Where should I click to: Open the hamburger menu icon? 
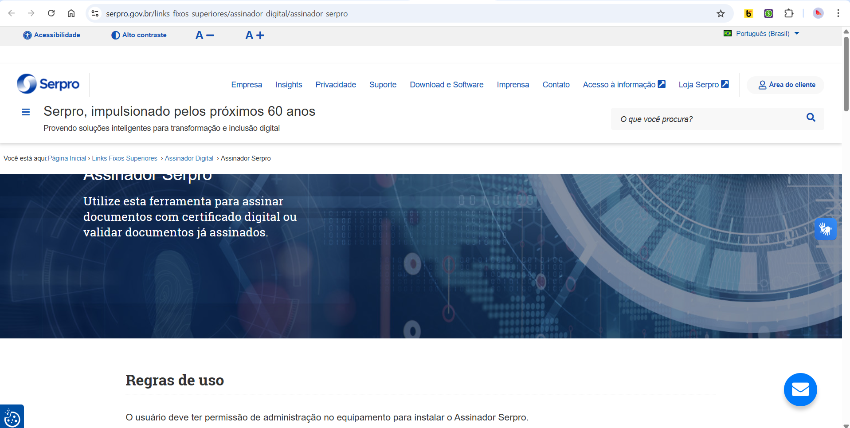(x=26, y=112)
